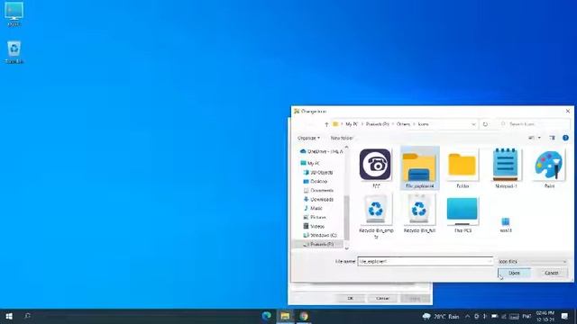Select the small win11 icon file
This screenshot has height=324, width=577.
click(506, 224)
